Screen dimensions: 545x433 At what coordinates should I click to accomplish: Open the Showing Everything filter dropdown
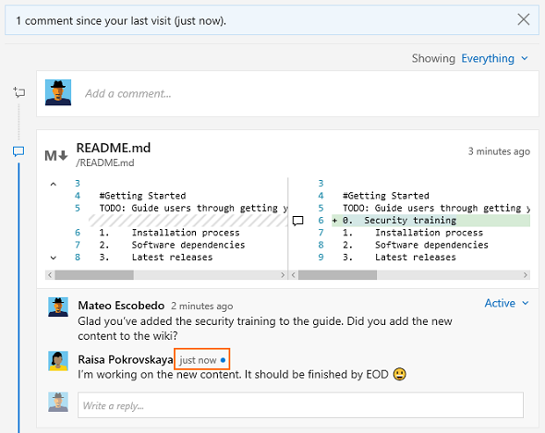[x=494, y=58]
